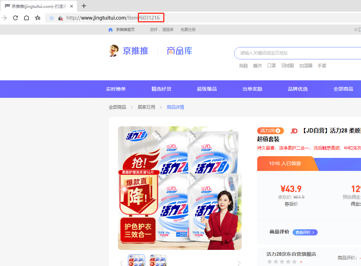
Task: Open the favorites star list icon
Action: (37, 18)
